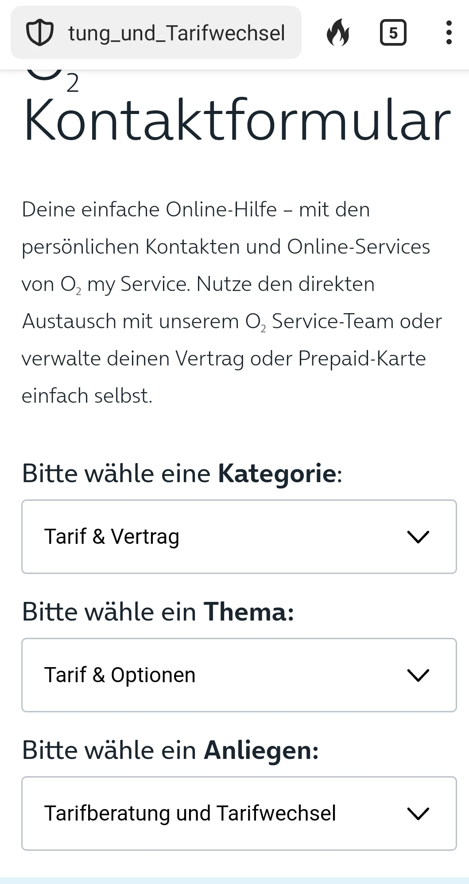Click the 'Bitte wähle ein Thema' label

point(158,612)
